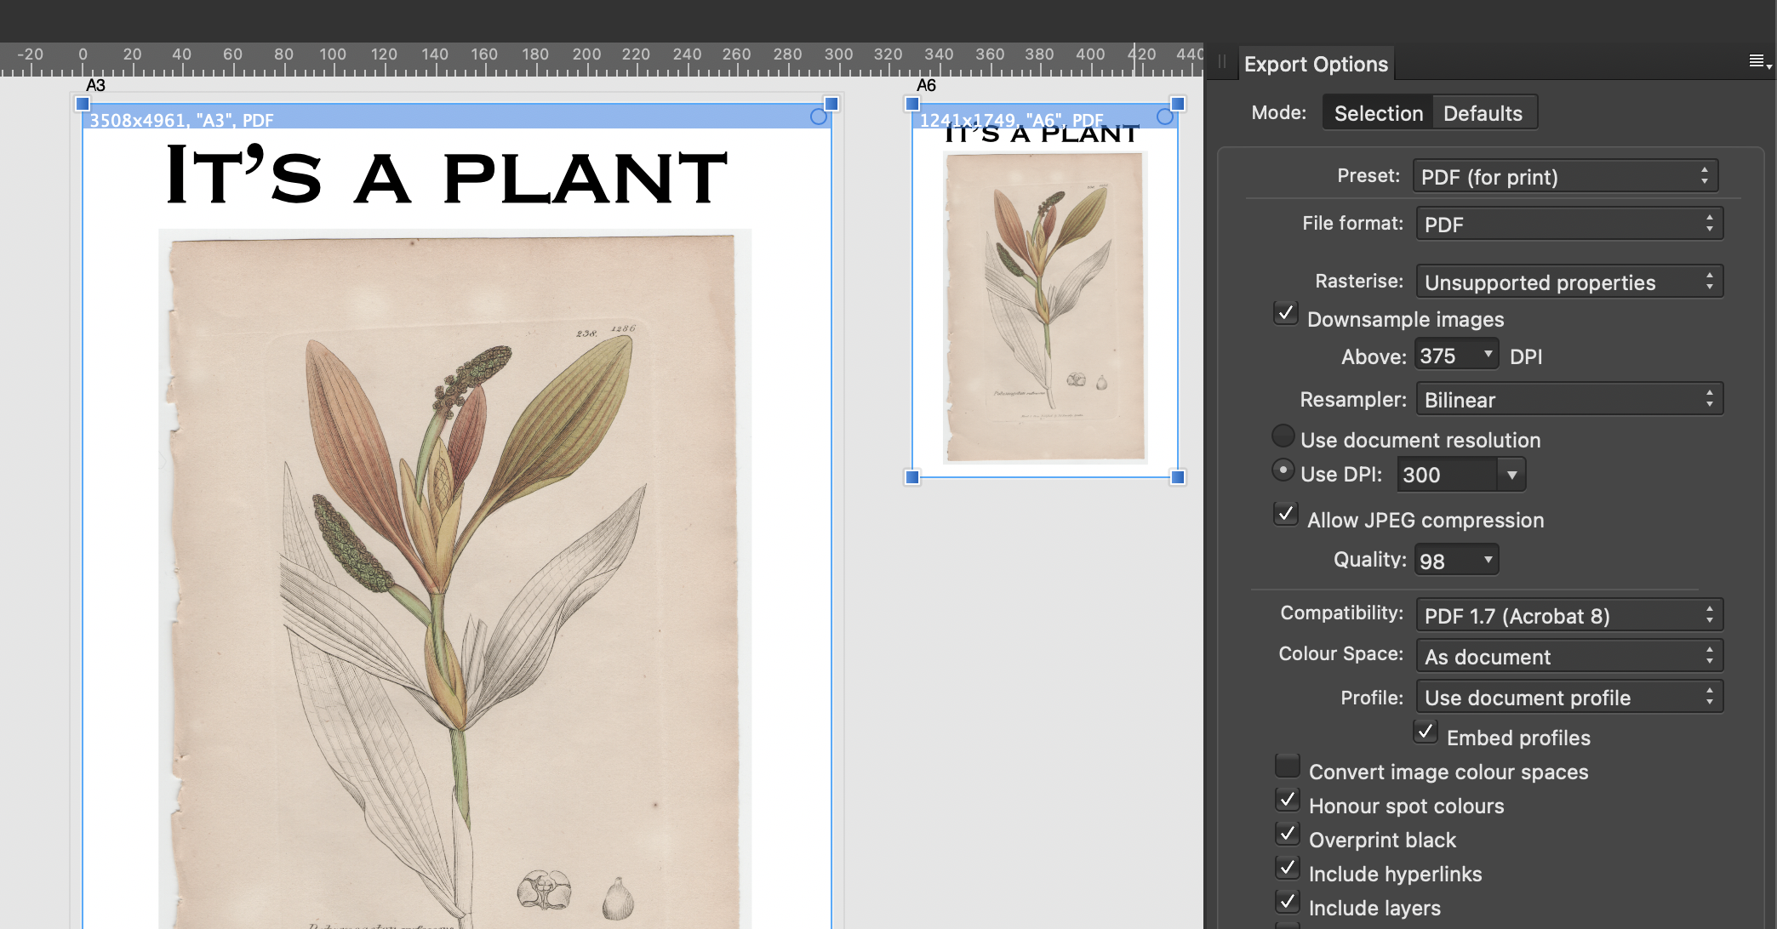The image size is (1777, 929).
Task: Open the Rasterise dropdown
Action: (x=1569, y=282)
